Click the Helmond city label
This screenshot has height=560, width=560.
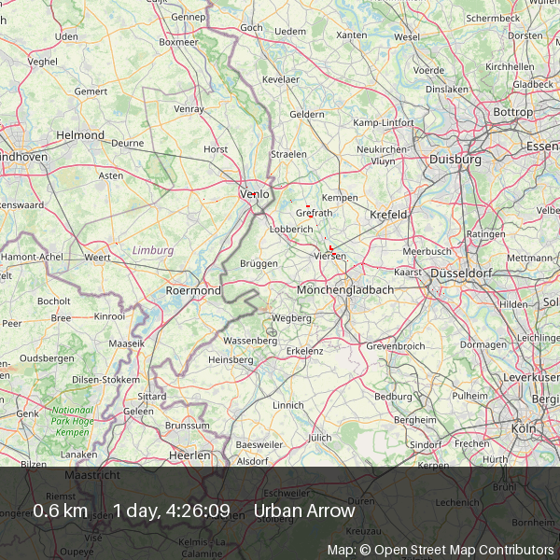80,135
